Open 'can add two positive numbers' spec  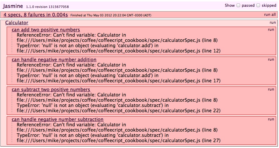tap(46, 30)
